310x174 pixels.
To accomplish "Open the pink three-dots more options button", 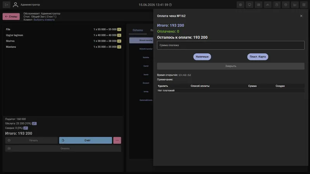I will [117, 140].
